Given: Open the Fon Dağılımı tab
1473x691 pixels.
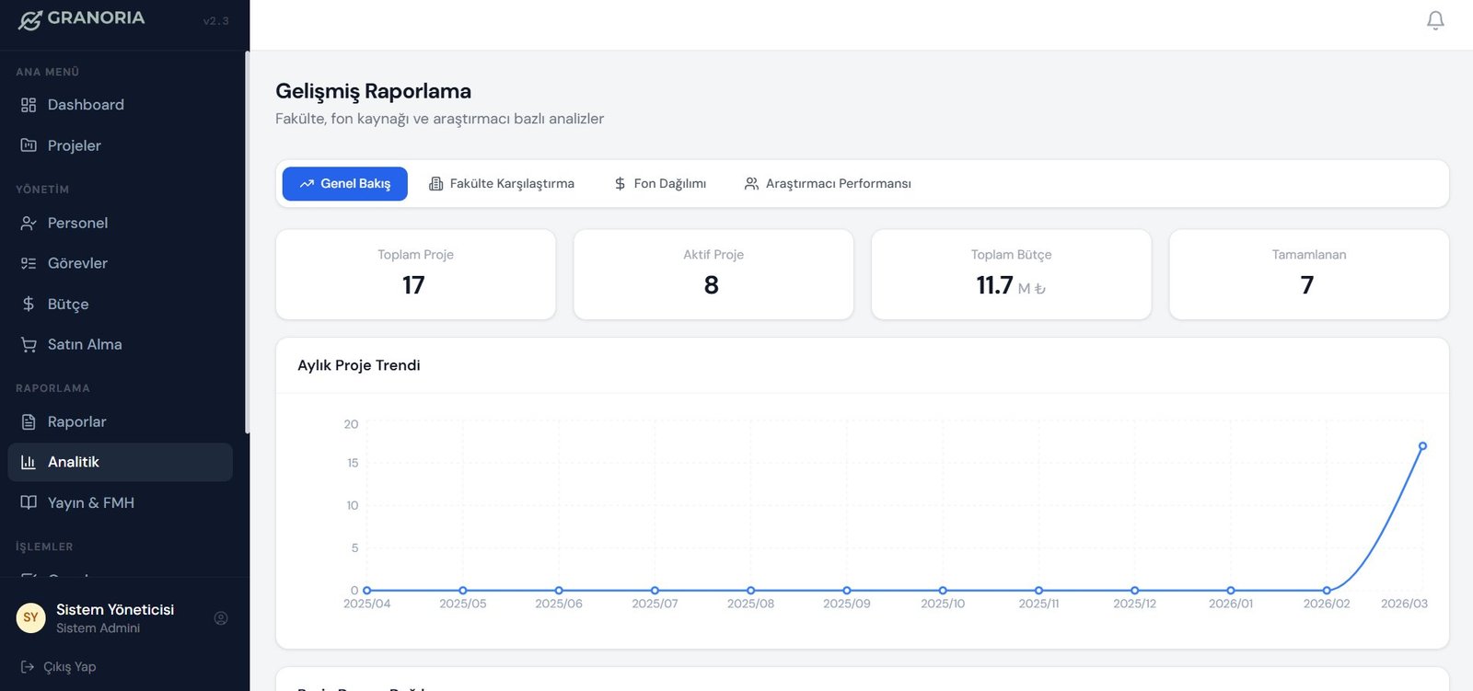Looking at the screenshot, I should pos(660,184).
